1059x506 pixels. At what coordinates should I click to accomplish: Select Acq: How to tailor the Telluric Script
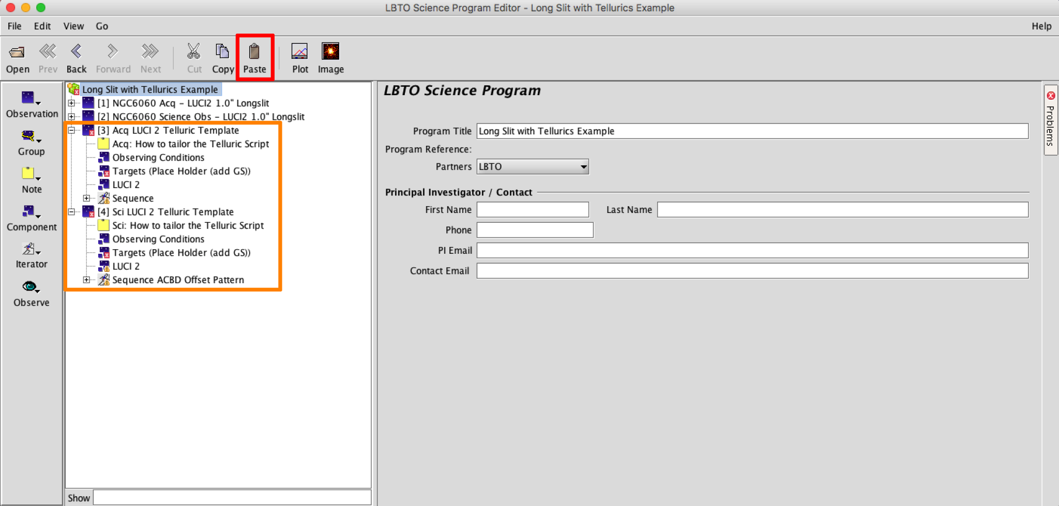tap(191, 144)
